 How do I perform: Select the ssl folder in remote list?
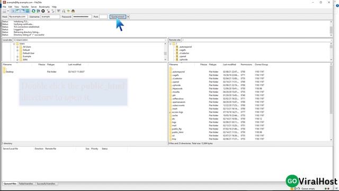click(173, 136)
